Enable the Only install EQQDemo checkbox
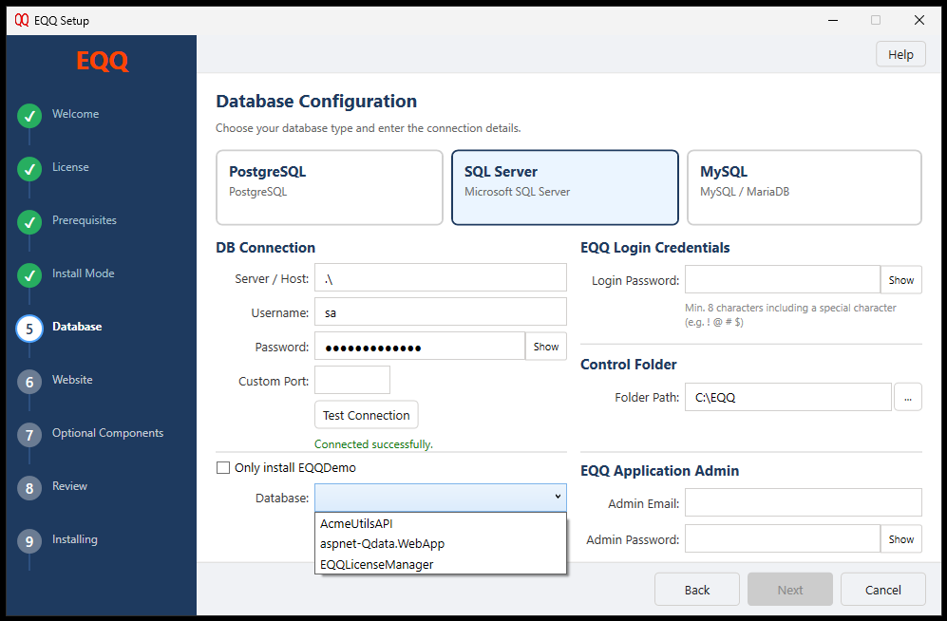The width and height of the screenshot is (947, 621). pos(223,468)
